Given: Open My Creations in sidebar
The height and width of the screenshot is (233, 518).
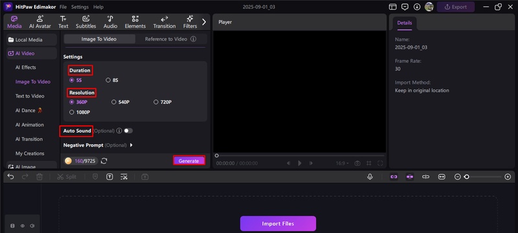Looking at the screenshot, I should 30,154.
